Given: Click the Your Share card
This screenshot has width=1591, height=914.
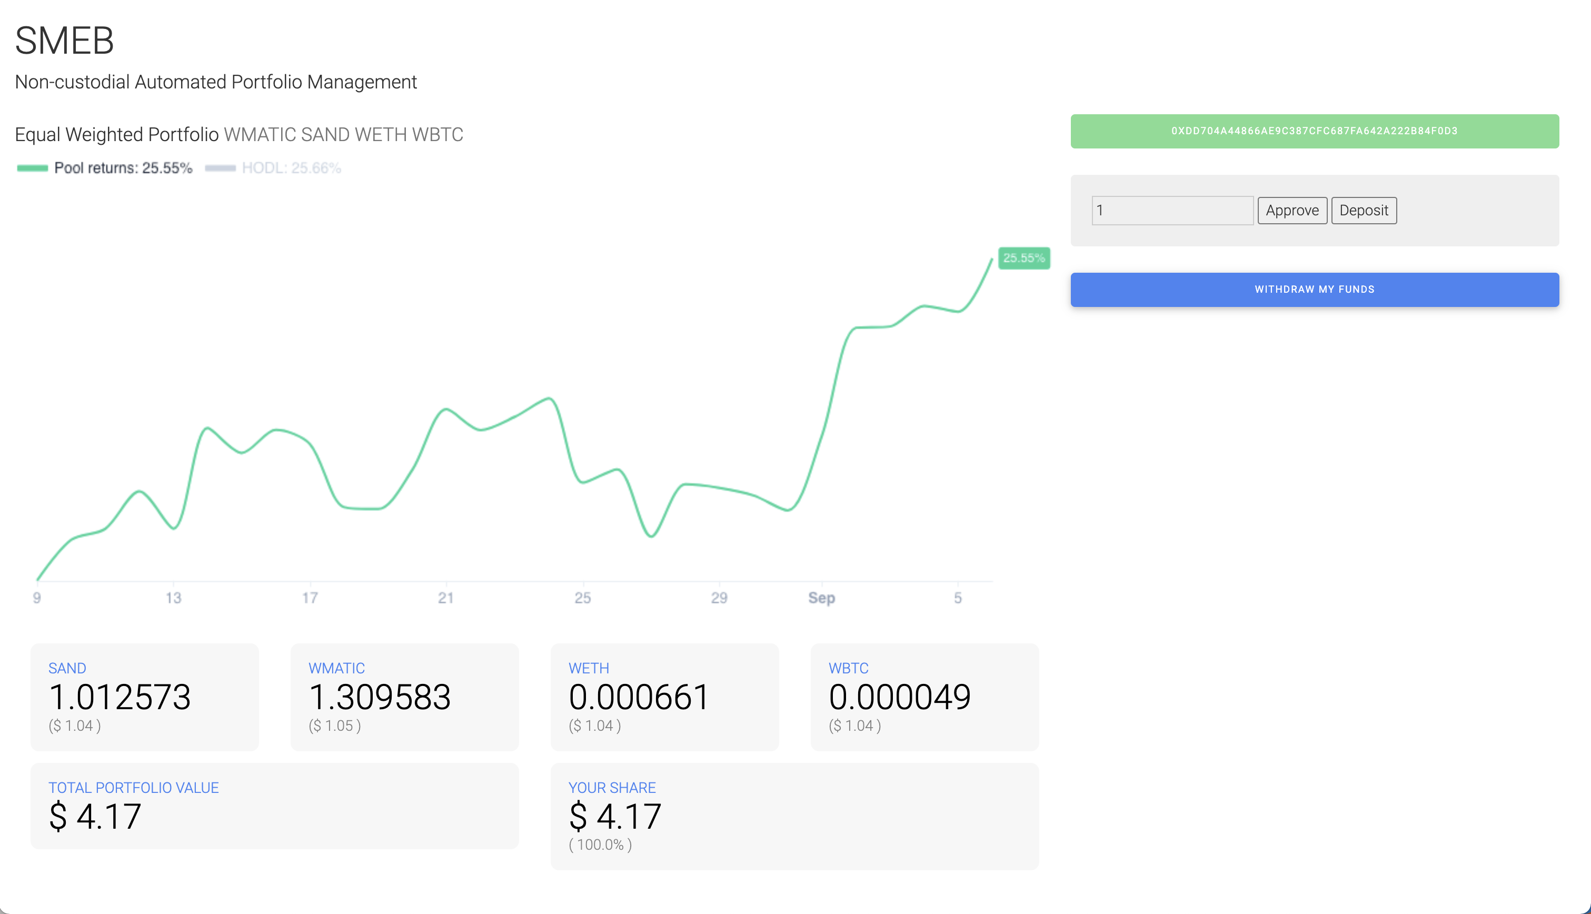Looking at the screenshot, I should click(794, 816).
